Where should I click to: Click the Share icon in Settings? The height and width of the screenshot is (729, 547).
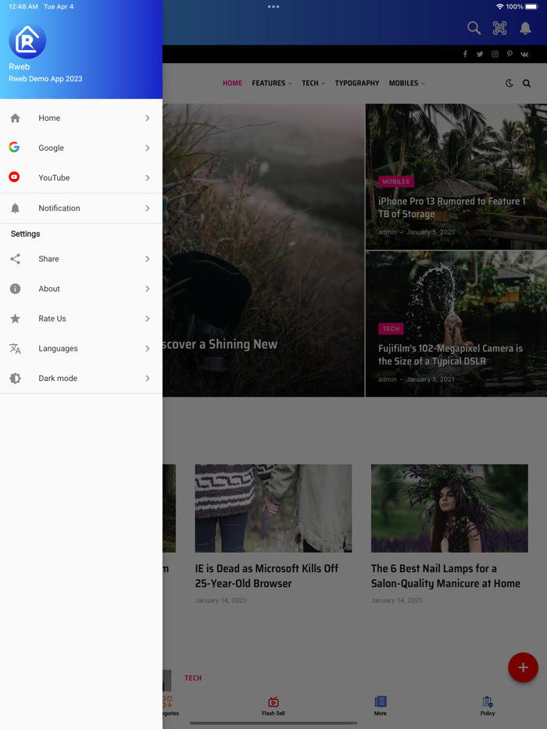click(15, 259)
